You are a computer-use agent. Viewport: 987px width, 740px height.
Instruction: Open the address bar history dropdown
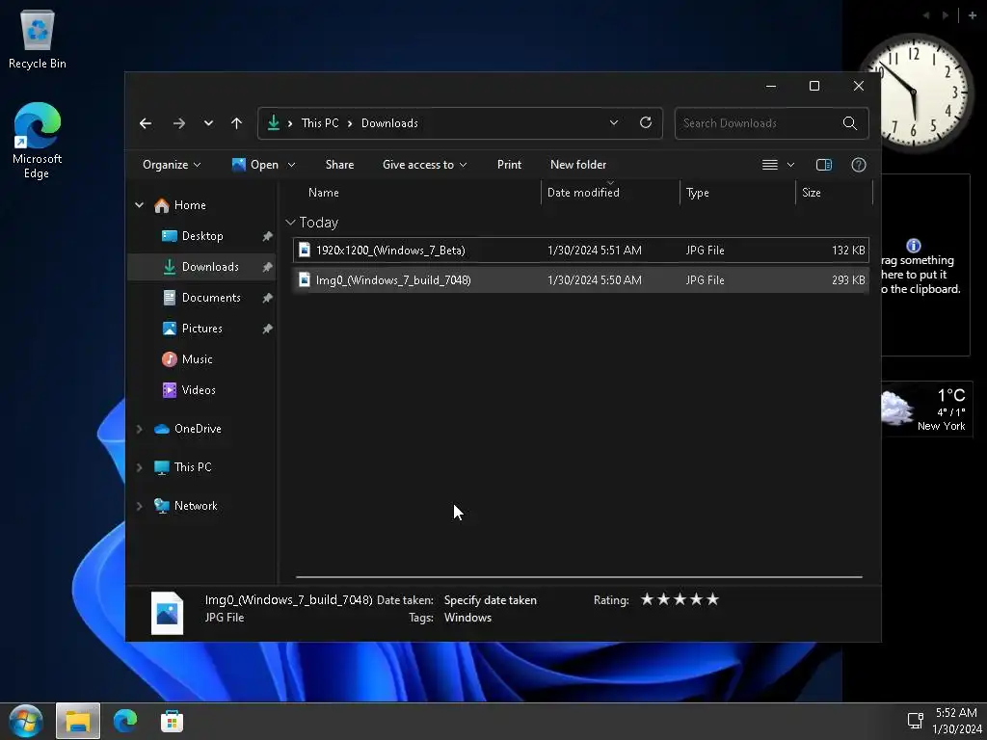614,122
